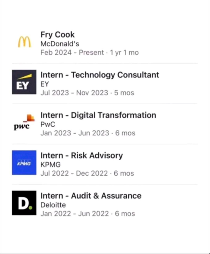Select the EY company logo

[x=24, y=82]
